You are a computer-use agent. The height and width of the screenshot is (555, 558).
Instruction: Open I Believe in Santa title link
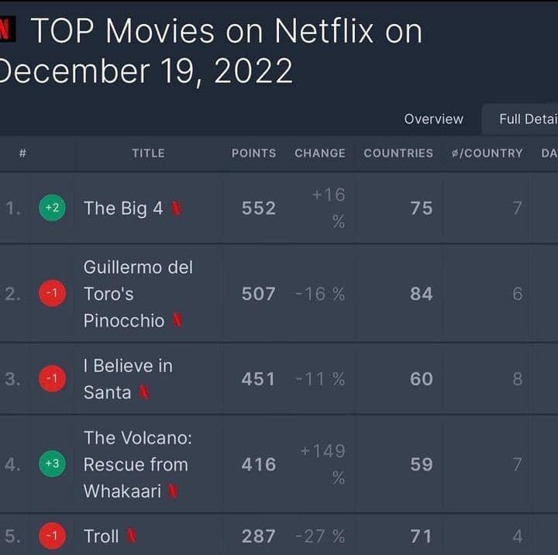[127, 379]
